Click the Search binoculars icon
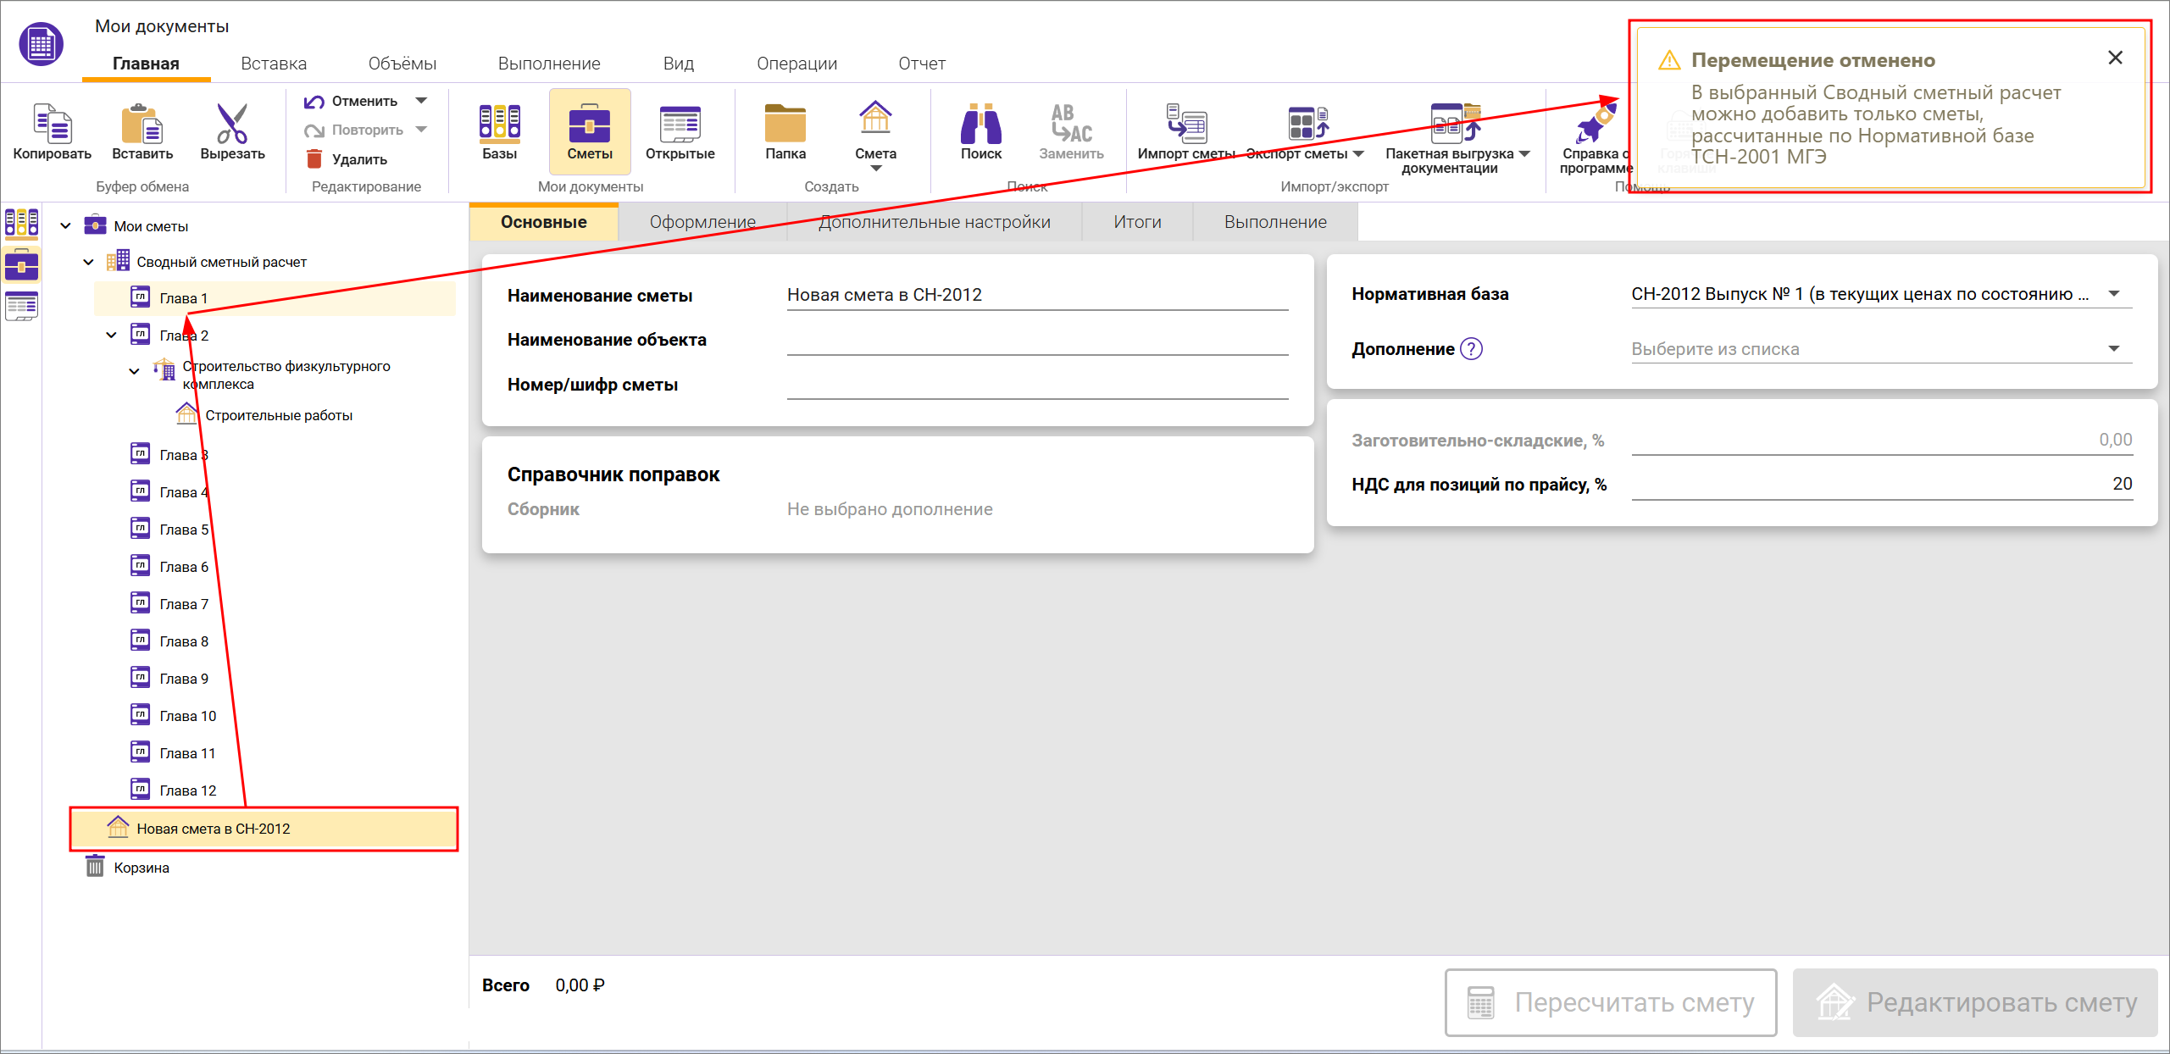The height and width of the screenshot is (1054, 2170). tap(980, 125)
